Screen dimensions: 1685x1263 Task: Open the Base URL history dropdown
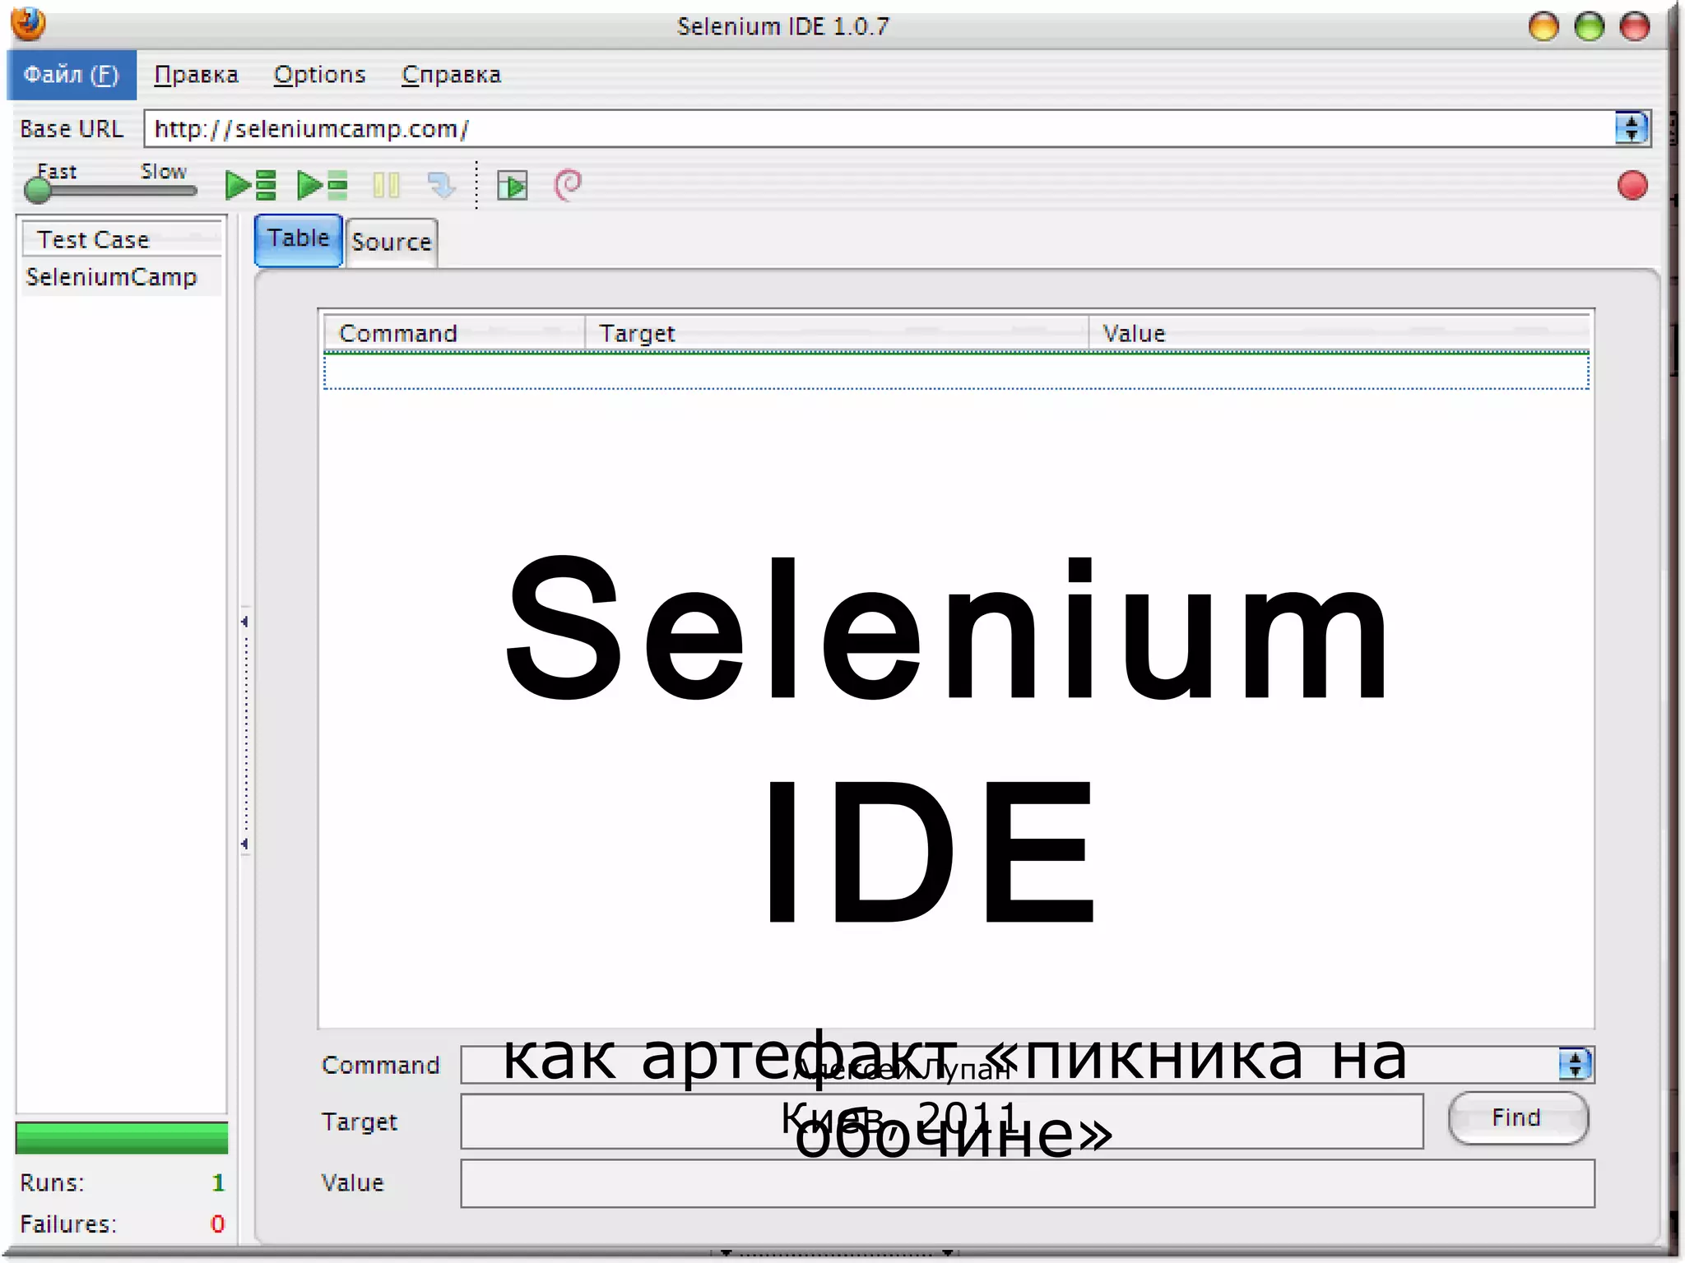tap(1632, 128)
